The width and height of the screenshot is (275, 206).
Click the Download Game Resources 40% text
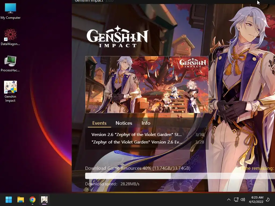(138, 168)
